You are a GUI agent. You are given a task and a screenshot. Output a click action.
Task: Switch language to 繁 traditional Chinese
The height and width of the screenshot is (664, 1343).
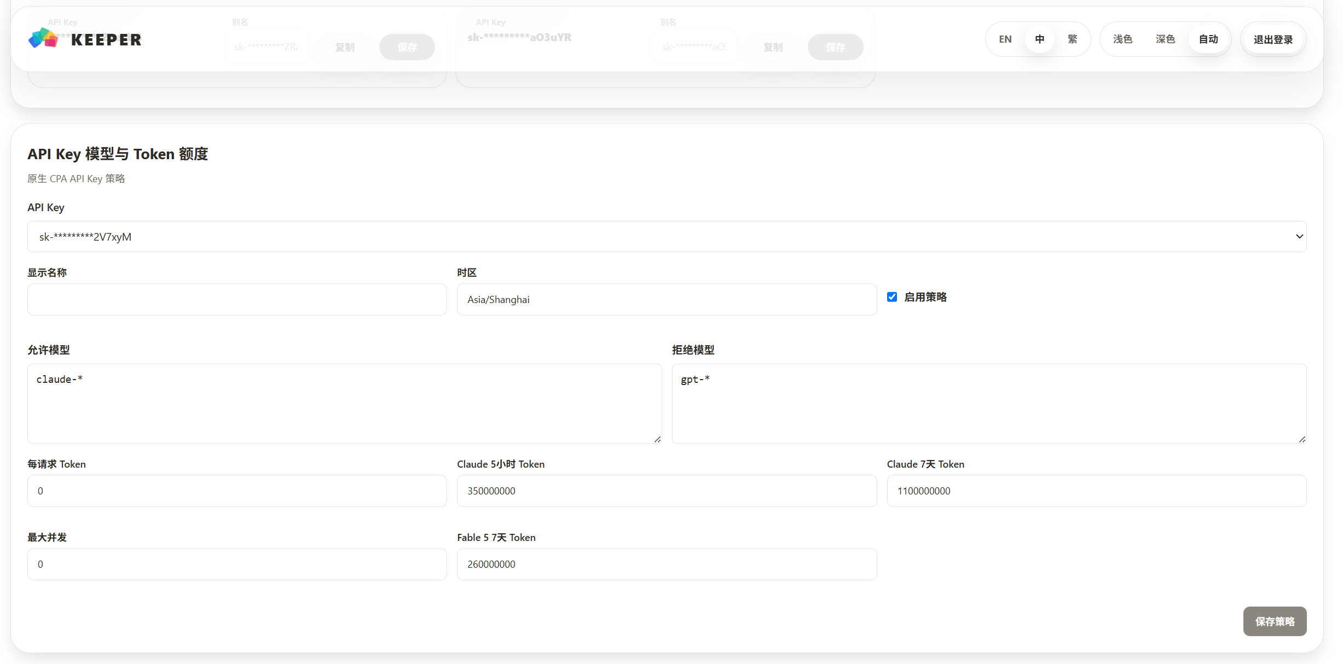[x=1072, y=39]
